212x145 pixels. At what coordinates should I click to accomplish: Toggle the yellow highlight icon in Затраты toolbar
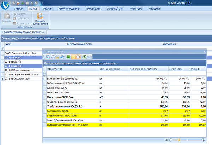click(x=73, y=57)
